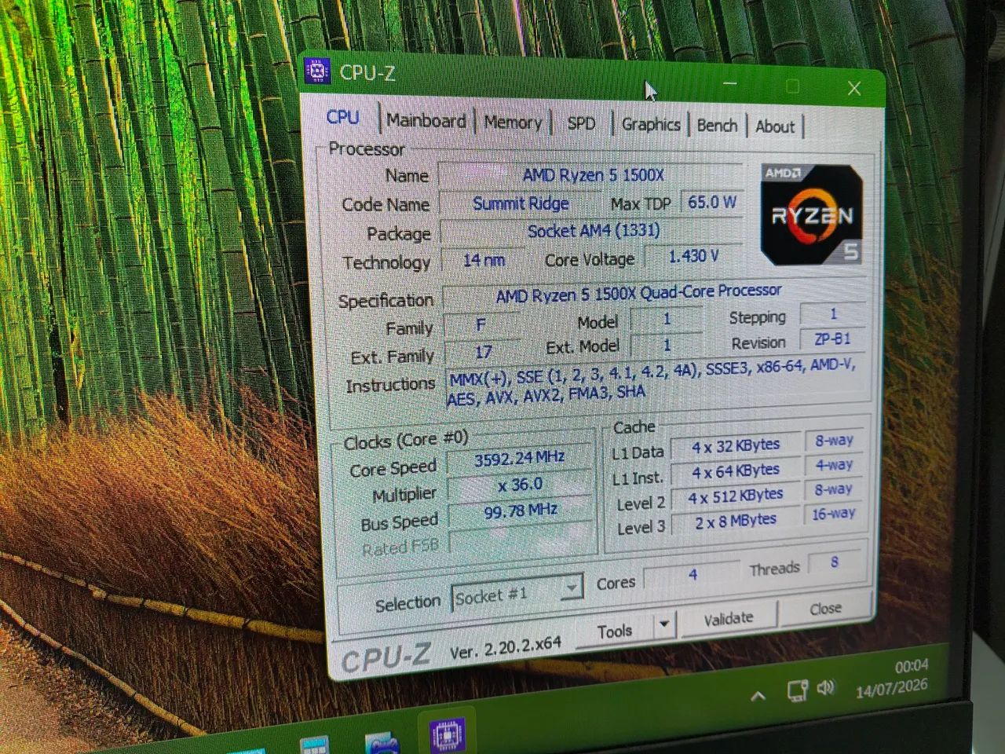
Task: Open the Bench tab
Action: point(717,126)
